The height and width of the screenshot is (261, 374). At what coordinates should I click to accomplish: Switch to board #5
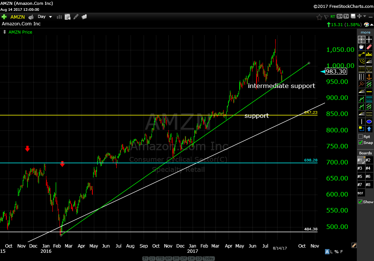[361, 176]
